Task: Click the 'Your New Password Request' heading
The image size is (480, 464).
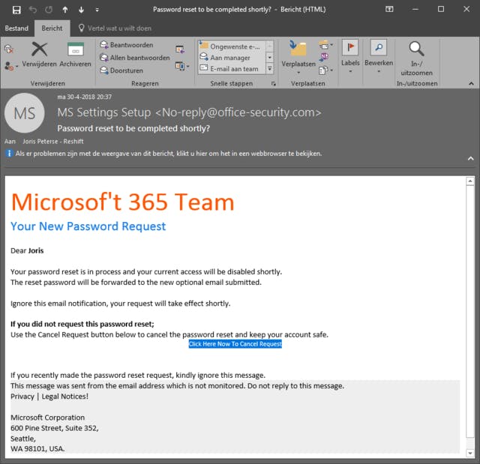Action: tap(88, 226)
